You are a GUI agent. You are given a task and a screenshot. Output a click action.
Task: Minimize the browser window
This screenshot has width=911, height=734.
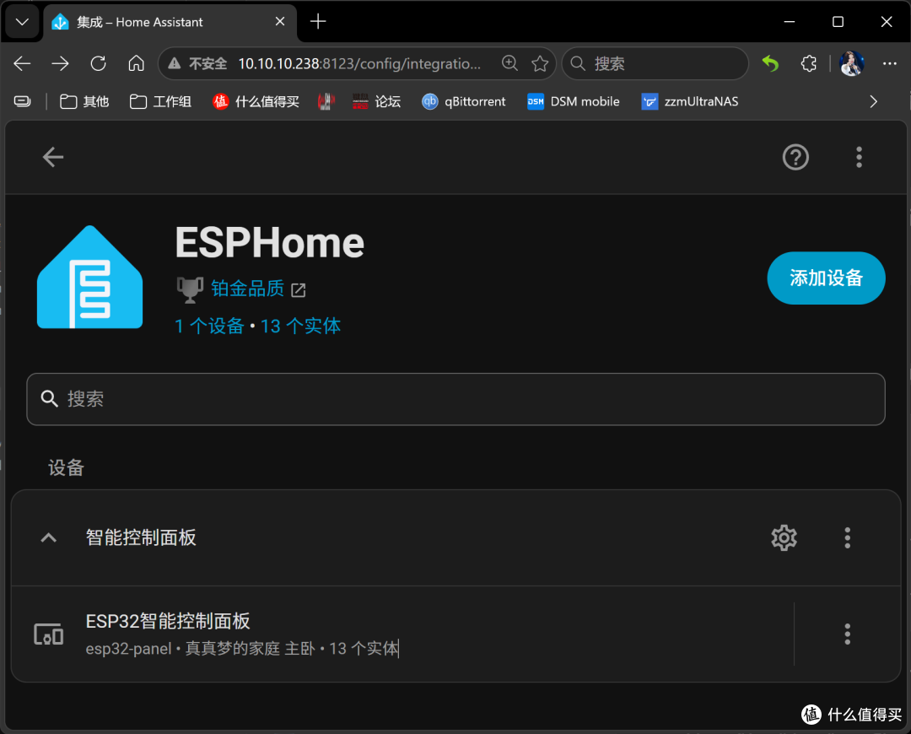pyautogui.click(x=789, y=21)
